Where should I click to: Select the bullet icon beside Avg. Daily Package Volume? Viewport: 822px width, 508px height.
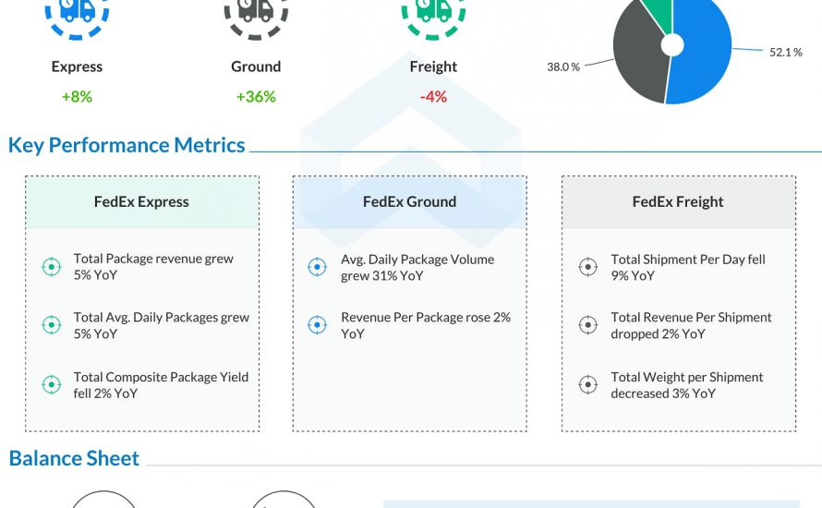(x=317, y=267)
